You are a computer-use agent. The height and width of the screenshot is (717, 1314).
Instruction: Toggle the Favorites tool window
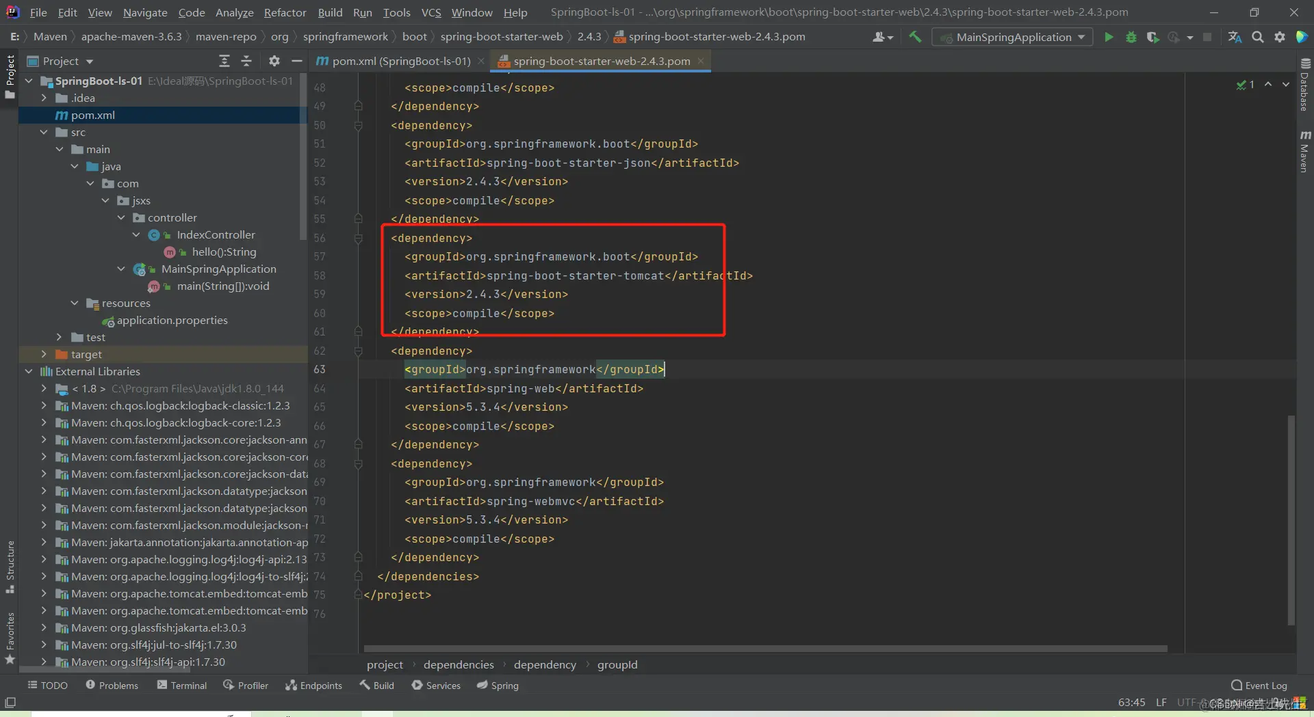10,638
